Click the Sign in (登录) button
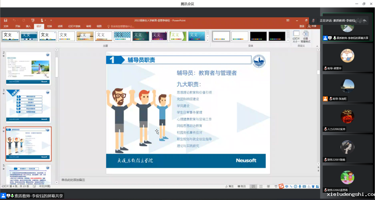The height and width of the screenshot is (200, 375). 302,26
